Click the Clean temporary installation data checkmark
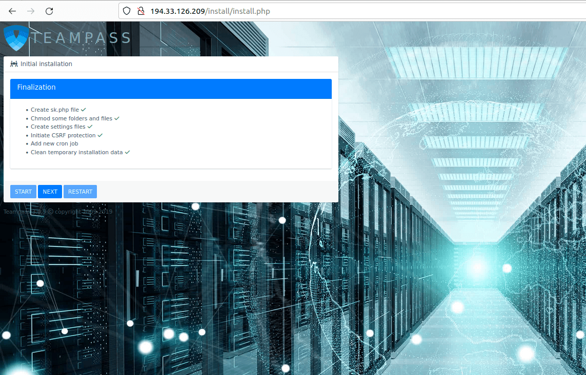 click(127, 152)
